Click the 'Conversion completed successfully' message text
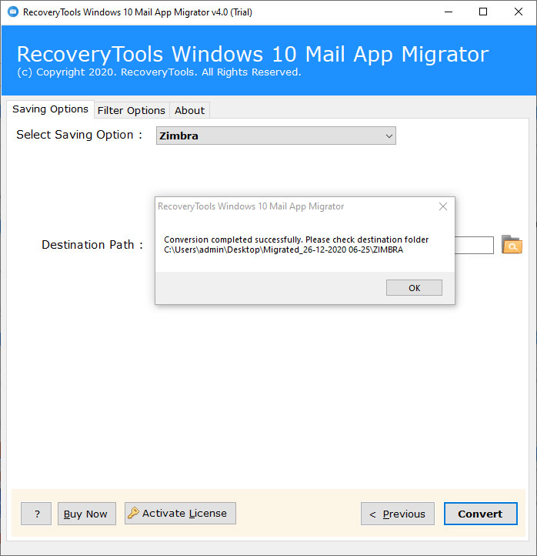Image resolution: width=537 pixels, height=556 pixels. [296, 239]
